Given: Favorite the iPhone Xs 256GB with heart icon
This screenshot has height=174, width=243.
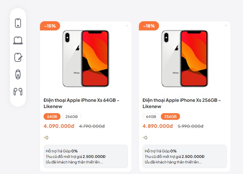Looking at the screenshot, I should (x=226, y=26).
